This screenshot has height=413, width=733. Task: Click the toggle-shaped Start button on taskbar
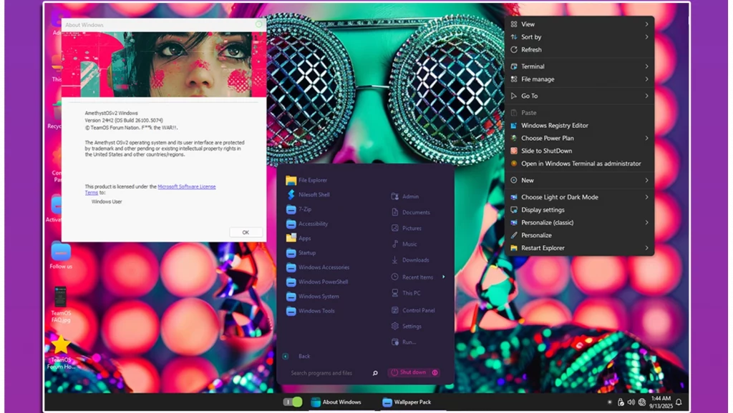pos(293,402)
